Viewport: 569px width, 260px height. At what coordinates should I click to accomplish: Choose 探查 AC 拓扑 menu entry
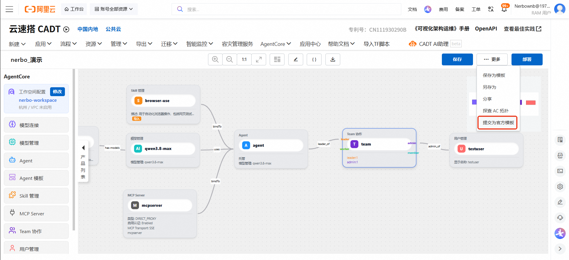[x=498, y=111]
